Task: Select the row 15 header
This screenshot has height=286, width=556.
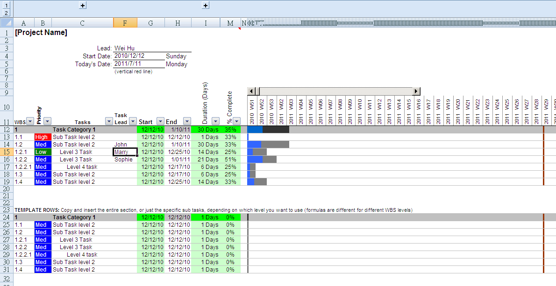Action: [x=7, y=152]
